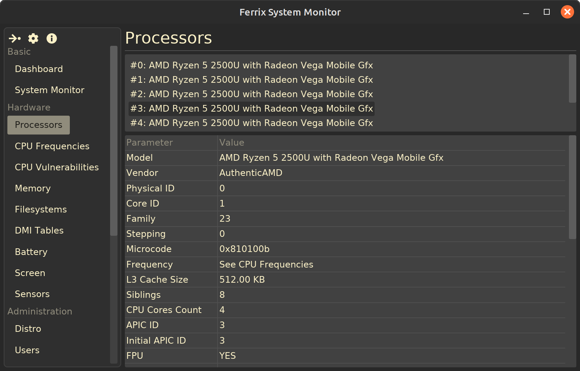580x371 pixels.
Task: Click the arrow export icon in sidebar
Action: point(15,38)
